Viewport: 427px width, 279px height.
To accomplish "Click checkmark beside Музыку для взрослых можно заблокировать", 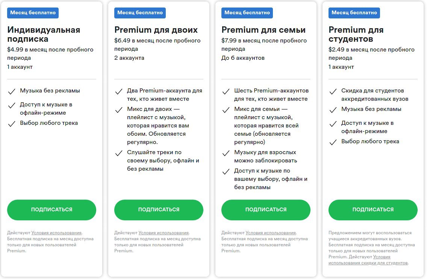I will [x=226, y=153].
